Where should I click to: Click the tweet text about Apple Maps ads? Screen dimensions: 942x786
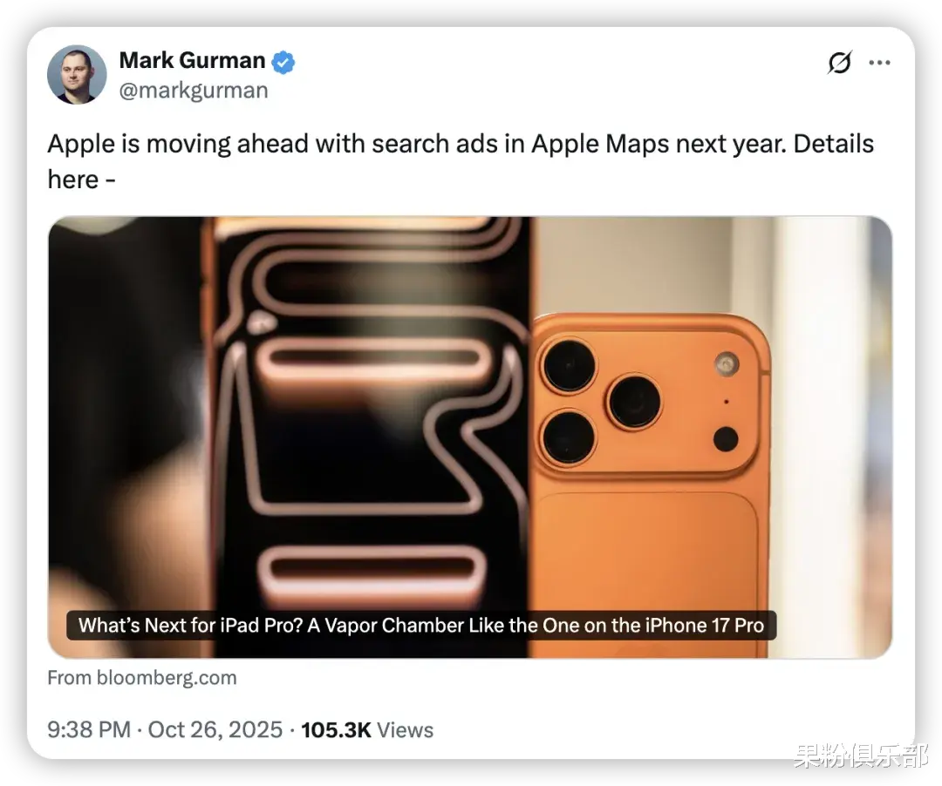[x=461, y=161]
